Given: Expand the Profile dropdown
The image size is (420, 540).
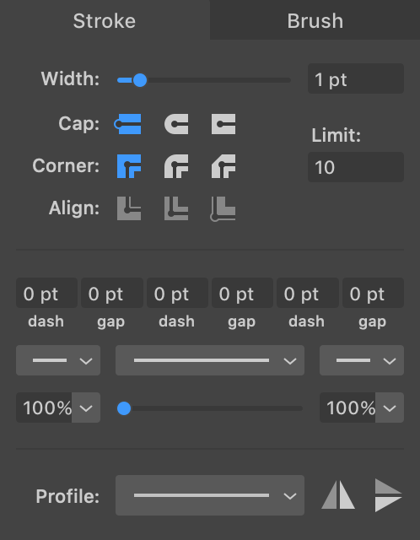Looking at the screenshot, I should 210,495.
